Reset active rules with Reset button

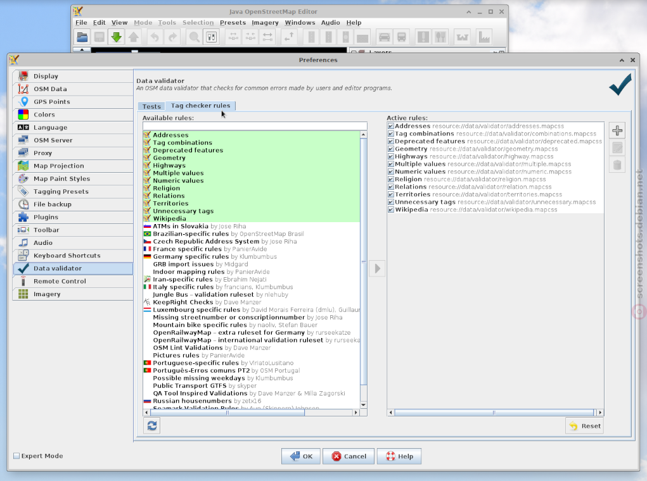pyautogui.click(x=585, y=426)
